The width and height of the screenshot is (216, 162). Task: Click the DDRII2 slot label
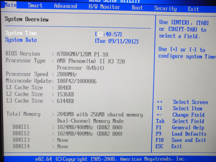[21, 133]
